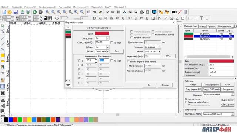Click the down arrow below dialog layer list
Screen dimensions: 237x133
point(68,85)
